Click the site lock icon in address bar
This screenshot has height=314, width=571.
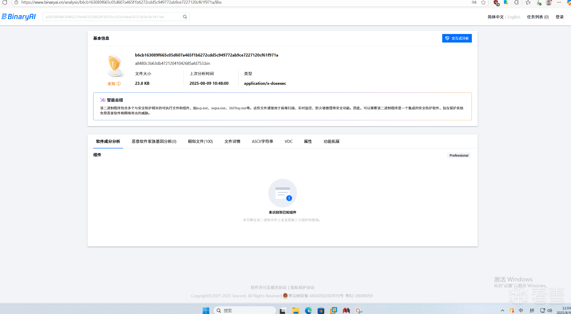tap(16, 2)
